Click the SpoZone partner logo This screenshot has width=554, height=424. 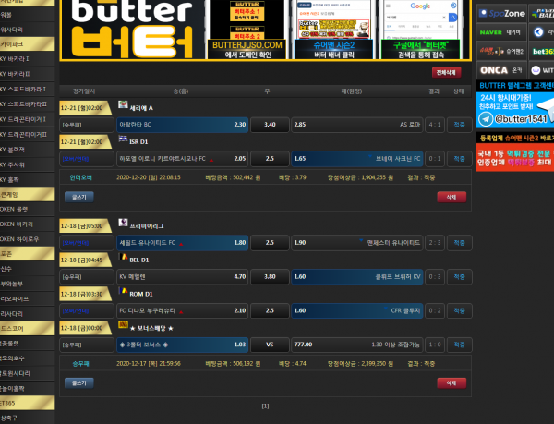[501, 14]
